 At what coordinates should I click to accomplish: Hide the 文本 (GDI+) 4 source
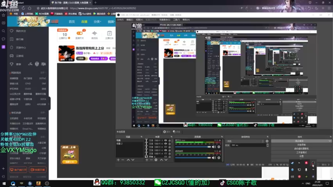165,153
